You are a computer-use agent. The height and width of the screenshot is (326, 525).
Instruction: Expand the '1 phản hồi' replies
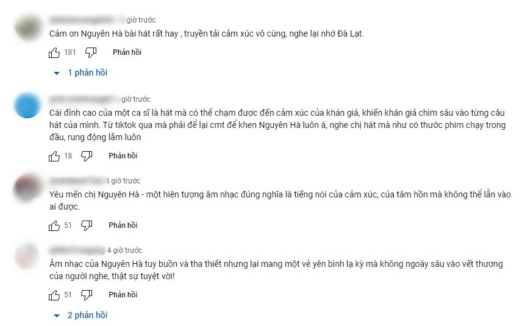(x=87, y=73)
